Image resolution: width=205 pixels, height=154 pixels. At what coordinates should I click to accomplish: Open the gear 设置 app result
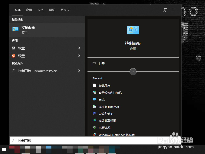coord(47,48)
